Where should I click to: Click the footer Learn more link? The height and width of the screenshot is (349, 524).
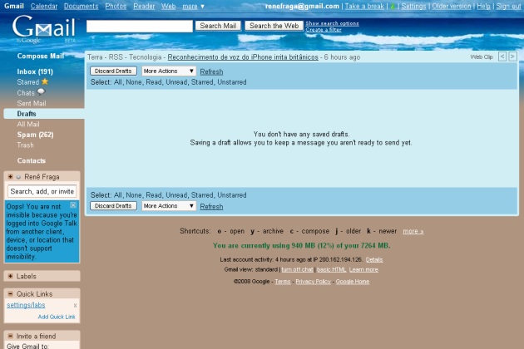click(x=363, y=269)
